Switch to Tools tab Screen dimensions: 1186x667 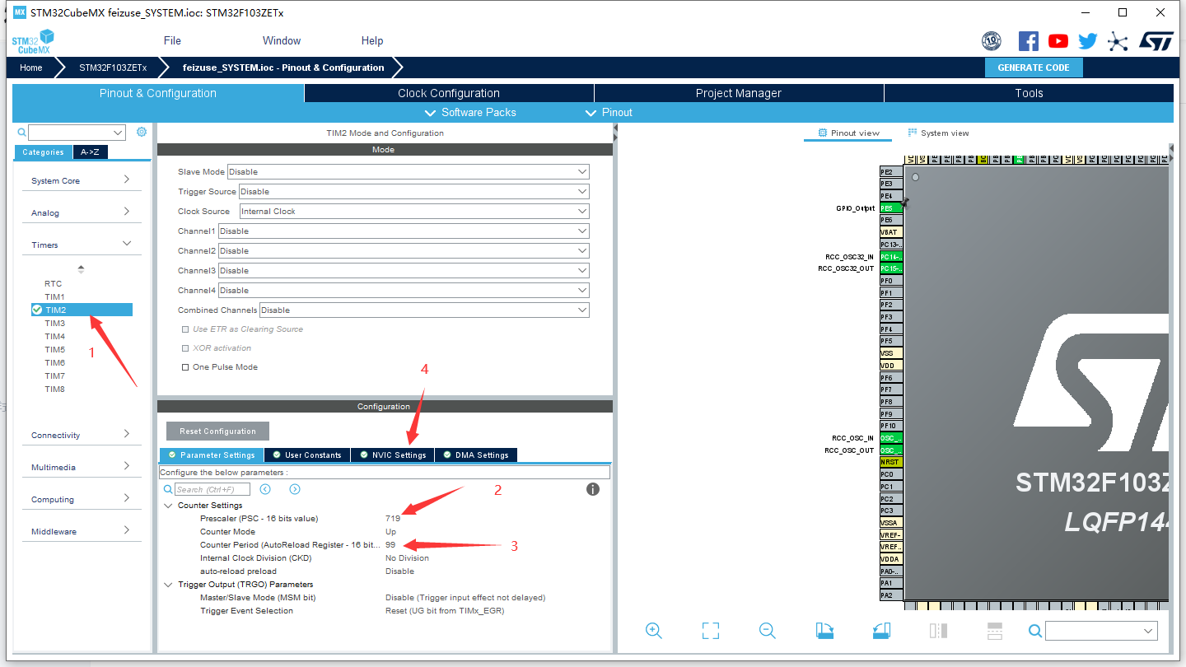[x=1029, y=93]
